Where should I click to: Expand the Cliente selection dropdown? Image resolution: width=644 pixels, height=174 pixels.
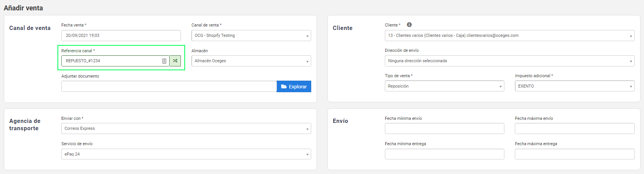tap(509, 35)
